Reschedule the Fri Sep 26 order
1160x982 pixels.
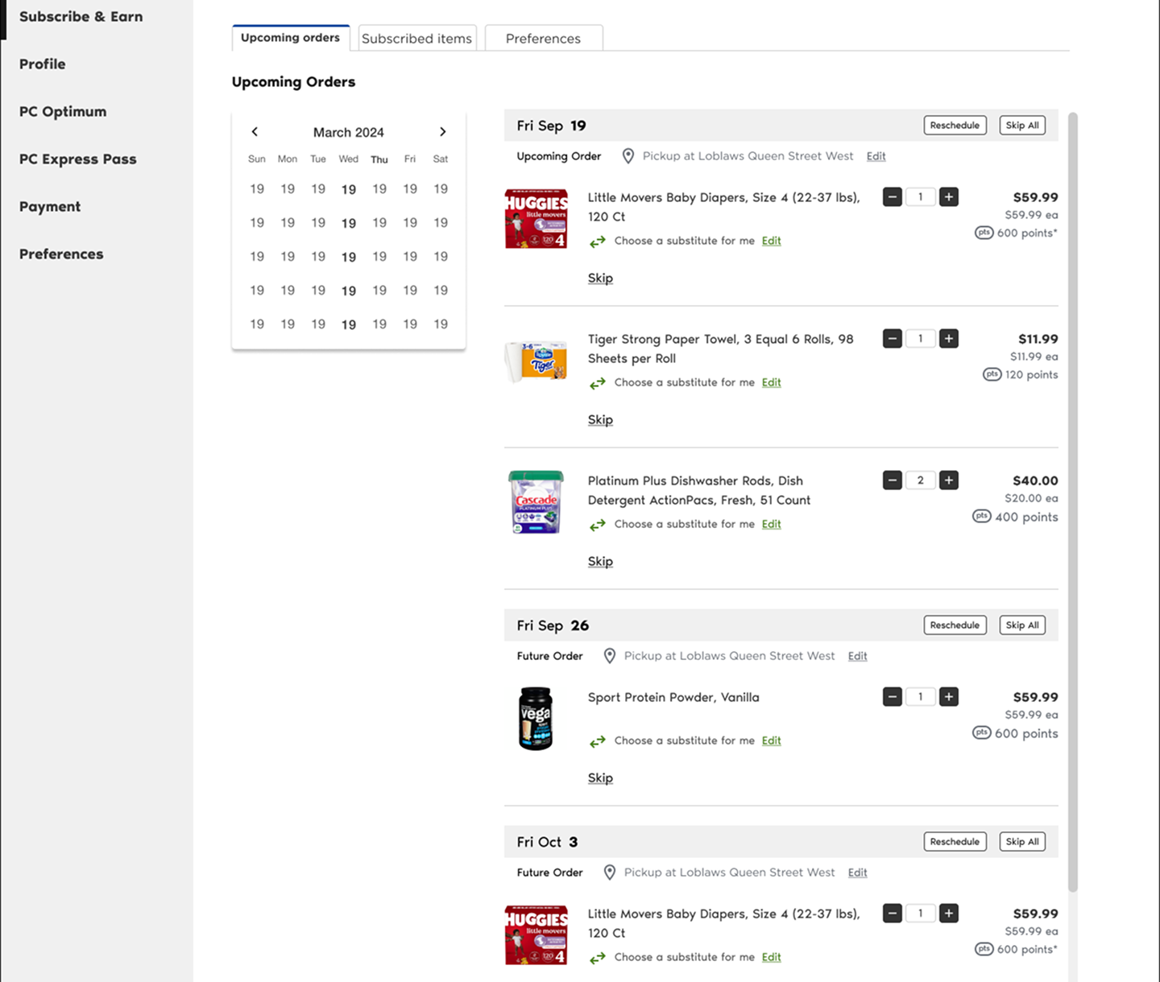coord(955,625)
